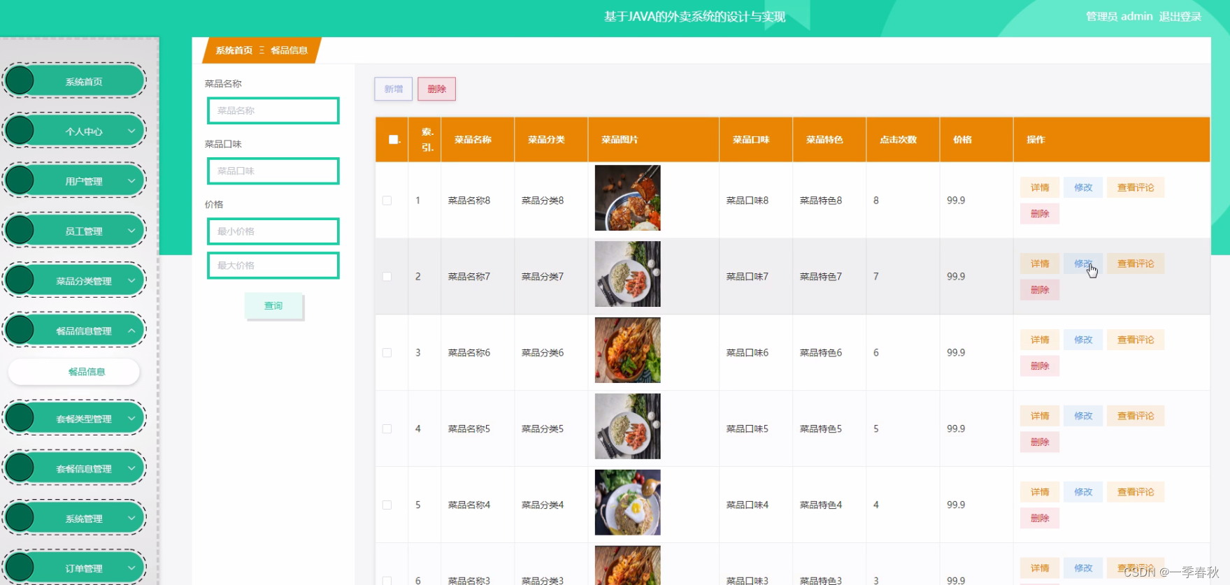The height and width of the screenshot is (585, 1230).
Task: Click 系统首页 in the breadcrumb
Action: coord(234,50)
